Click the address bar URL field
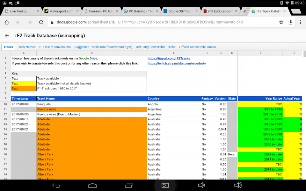 [x=150, y=22]
